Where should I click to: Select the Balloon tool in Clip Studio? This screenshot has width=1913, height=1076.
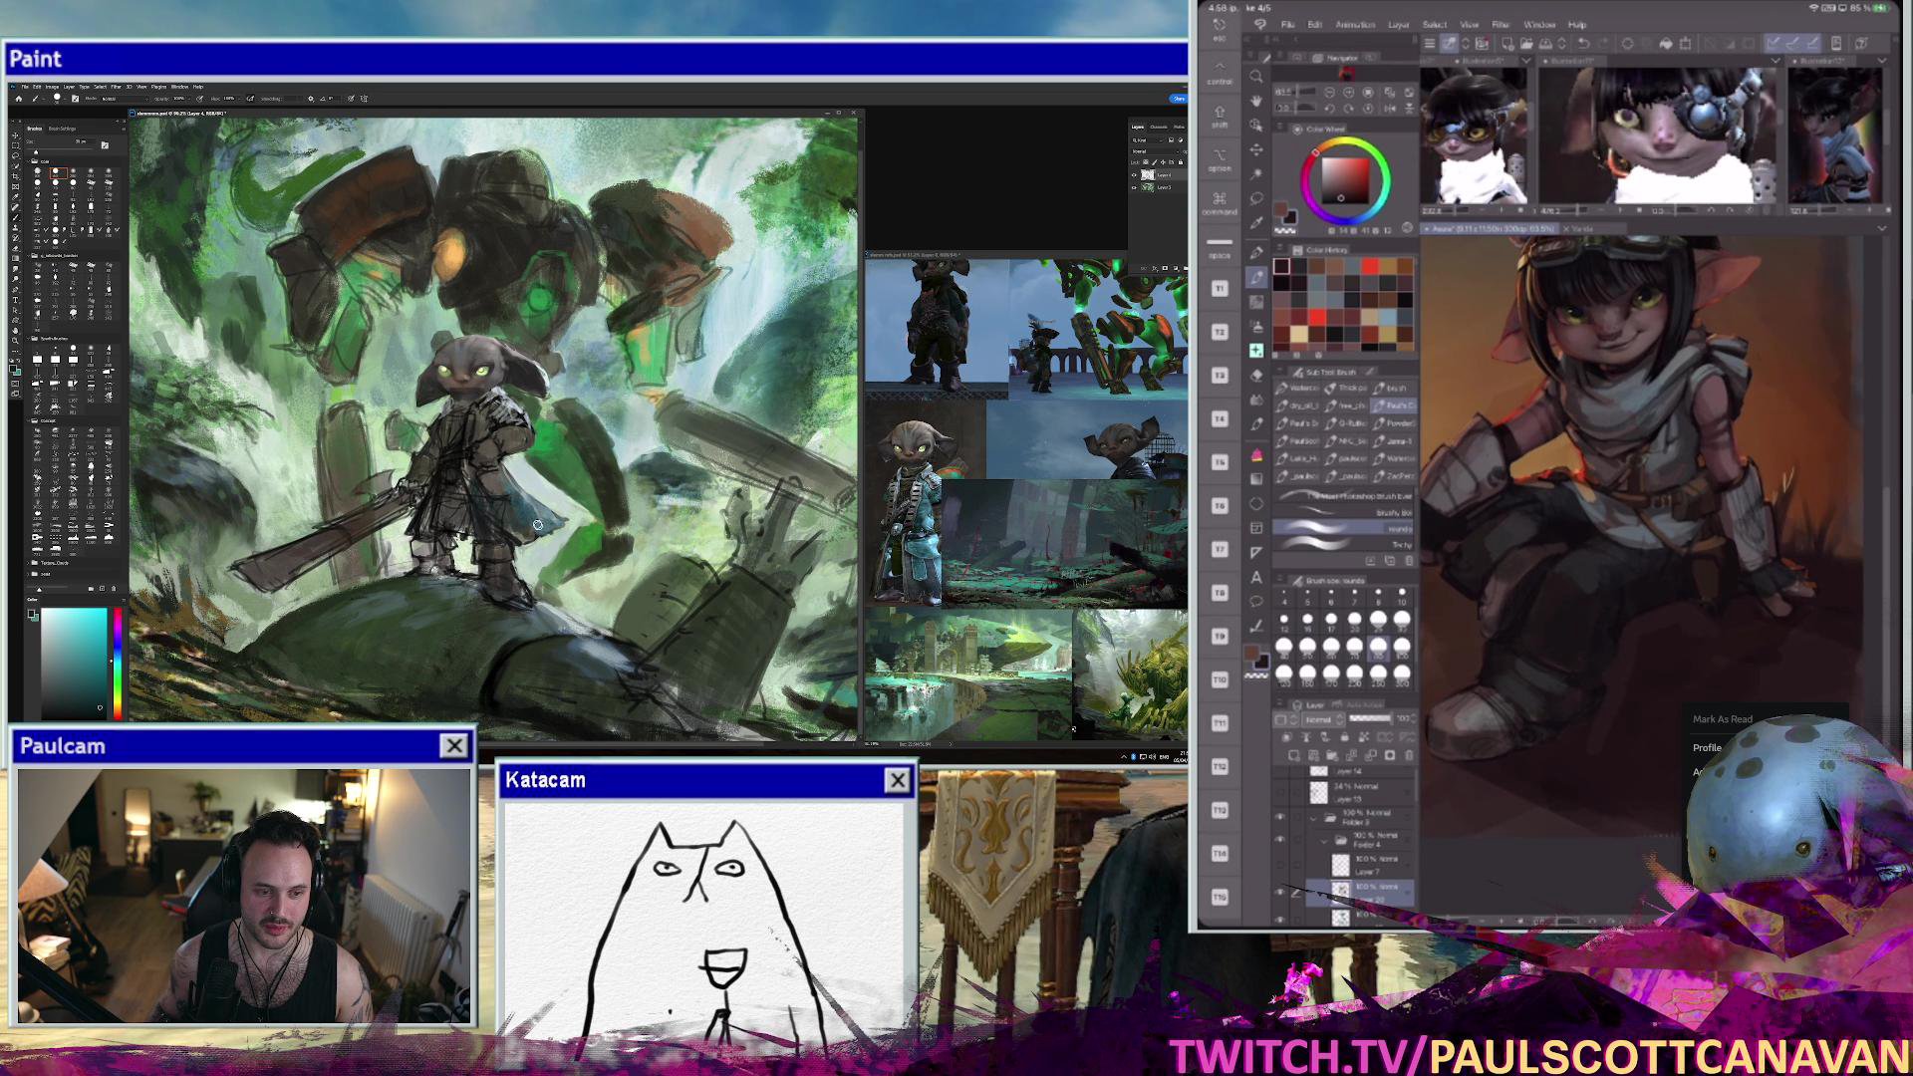point(1256,601)
